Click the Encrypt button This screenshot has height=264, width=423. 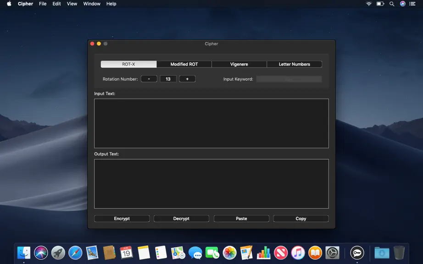(122, 219)
